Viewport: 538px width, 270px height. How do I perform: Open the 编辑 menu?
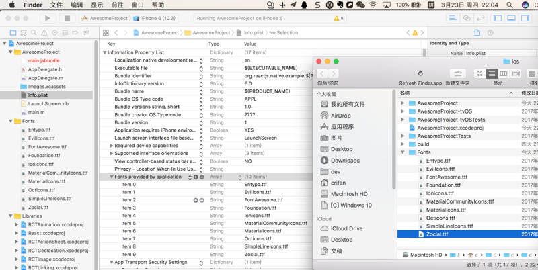tap(77, 5)
